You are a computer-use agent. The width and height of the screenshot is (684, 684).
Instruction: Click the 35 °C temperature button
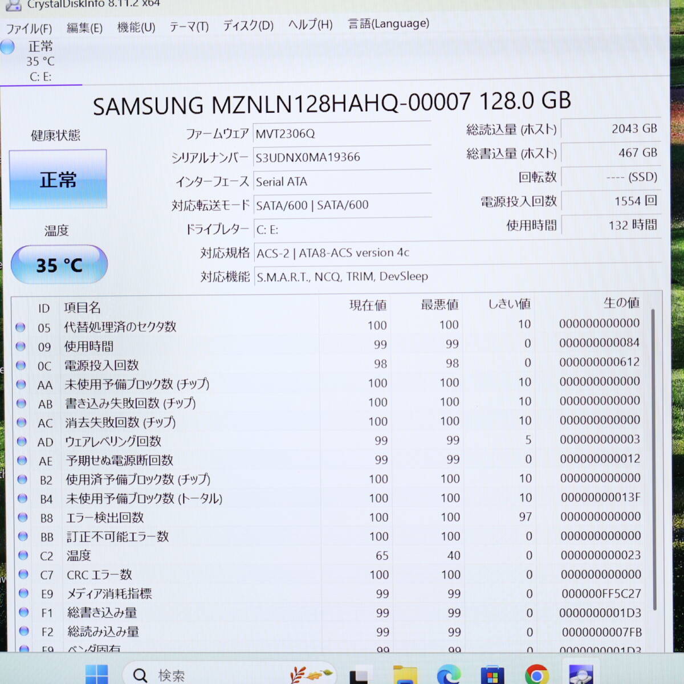(x=59, y=264)
